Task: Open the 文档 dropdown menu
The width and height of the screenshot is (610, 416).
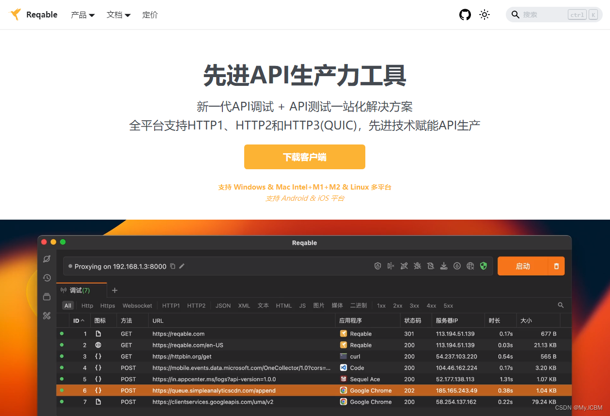Action: coord(118,15)
